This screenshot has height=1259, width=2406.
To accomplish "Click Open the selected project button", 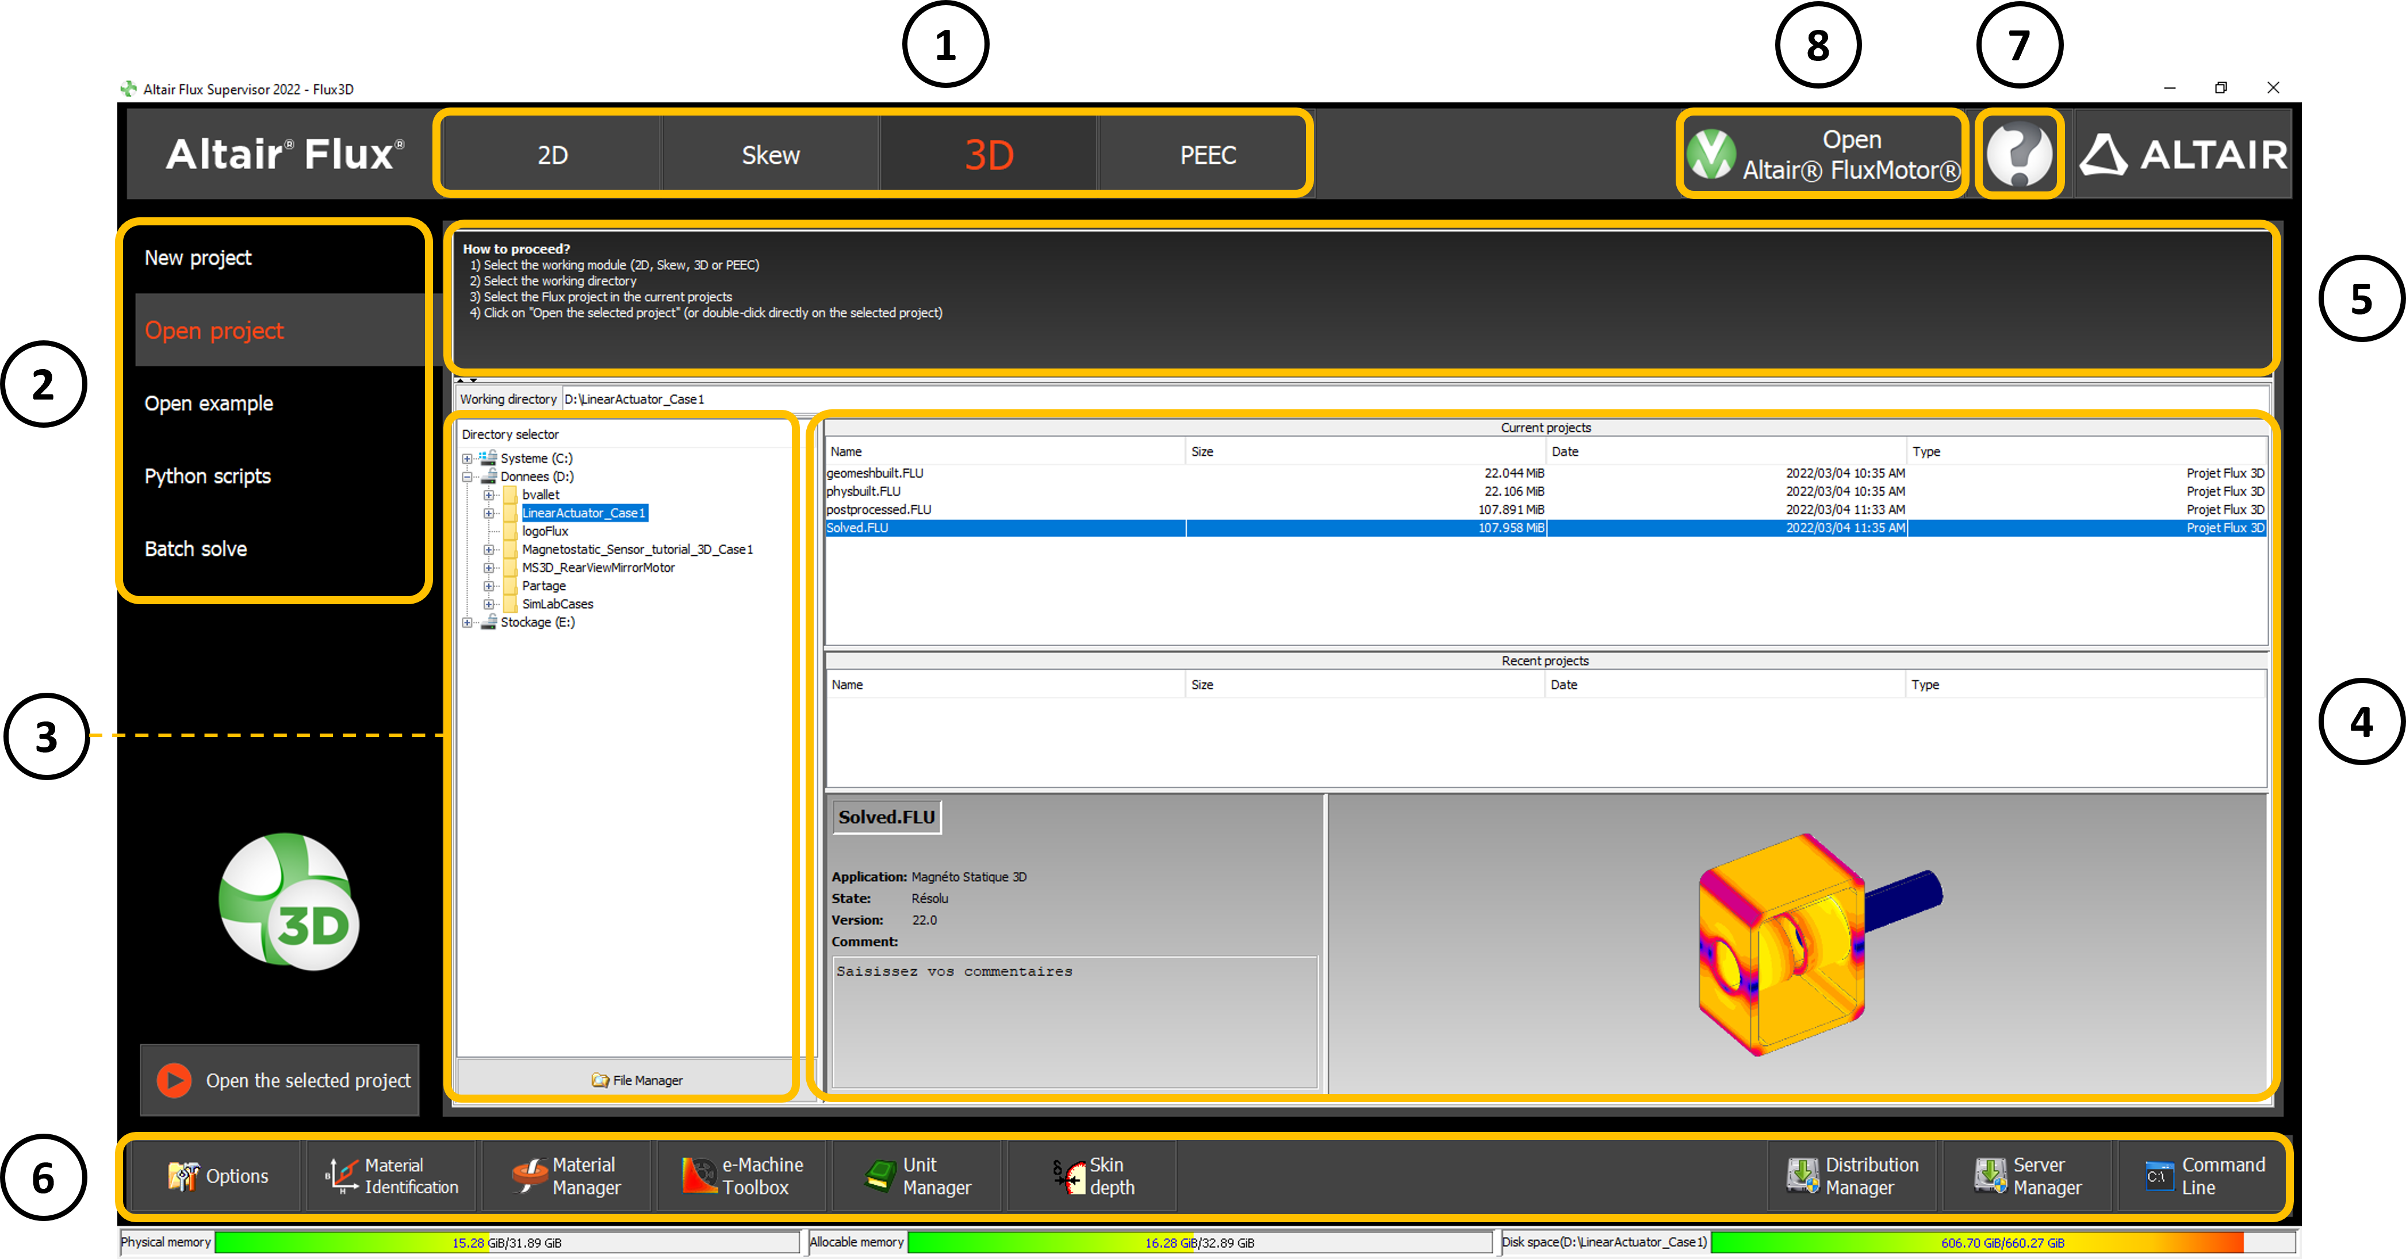I will pos(280,1080).
